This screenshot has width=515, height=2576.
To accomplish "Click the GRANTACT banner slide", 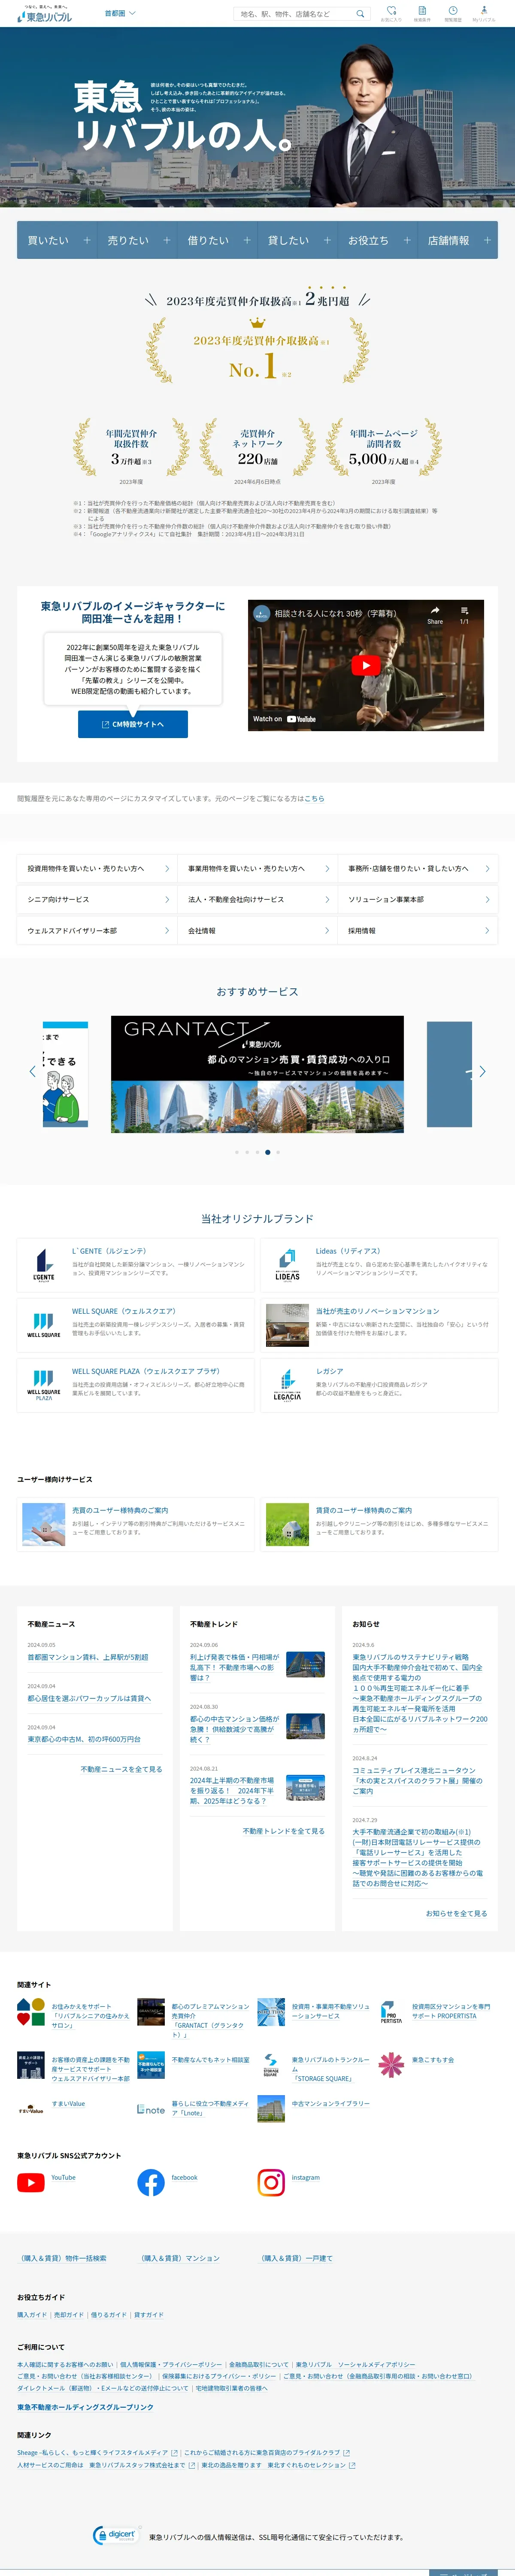I will pos(257,1074).
